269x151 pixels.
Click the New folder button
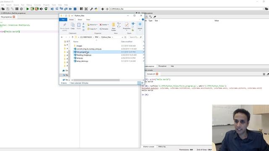tap(113, 27)
